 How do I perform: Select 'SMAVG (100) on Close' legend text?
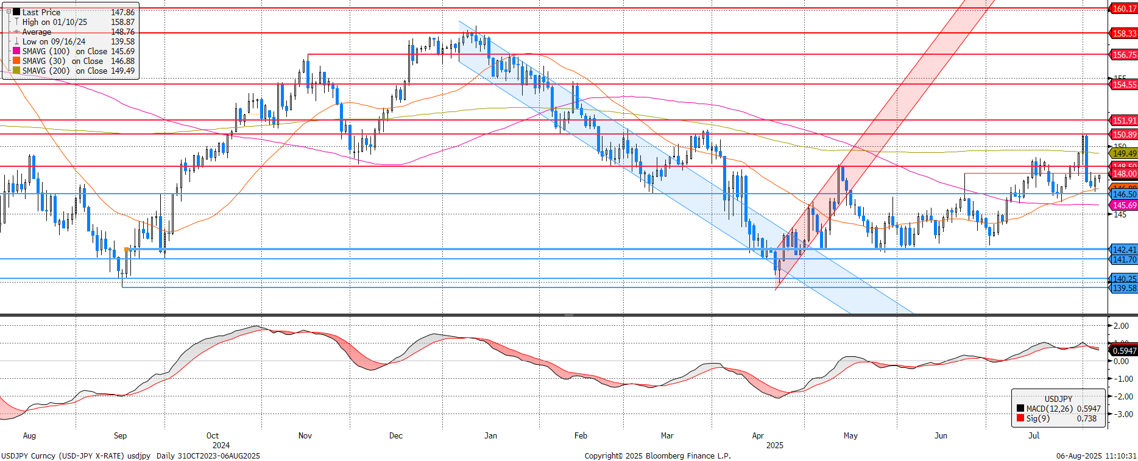[65, 51]
